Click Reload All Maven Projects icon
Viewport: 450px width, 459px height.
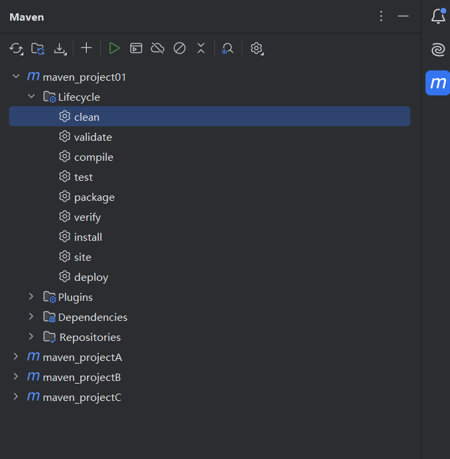tap(16, 49)
